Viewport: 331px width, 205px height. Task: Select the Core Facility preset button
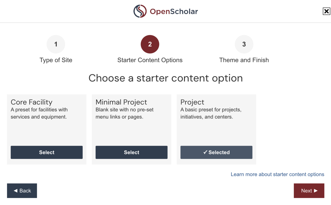47,152
